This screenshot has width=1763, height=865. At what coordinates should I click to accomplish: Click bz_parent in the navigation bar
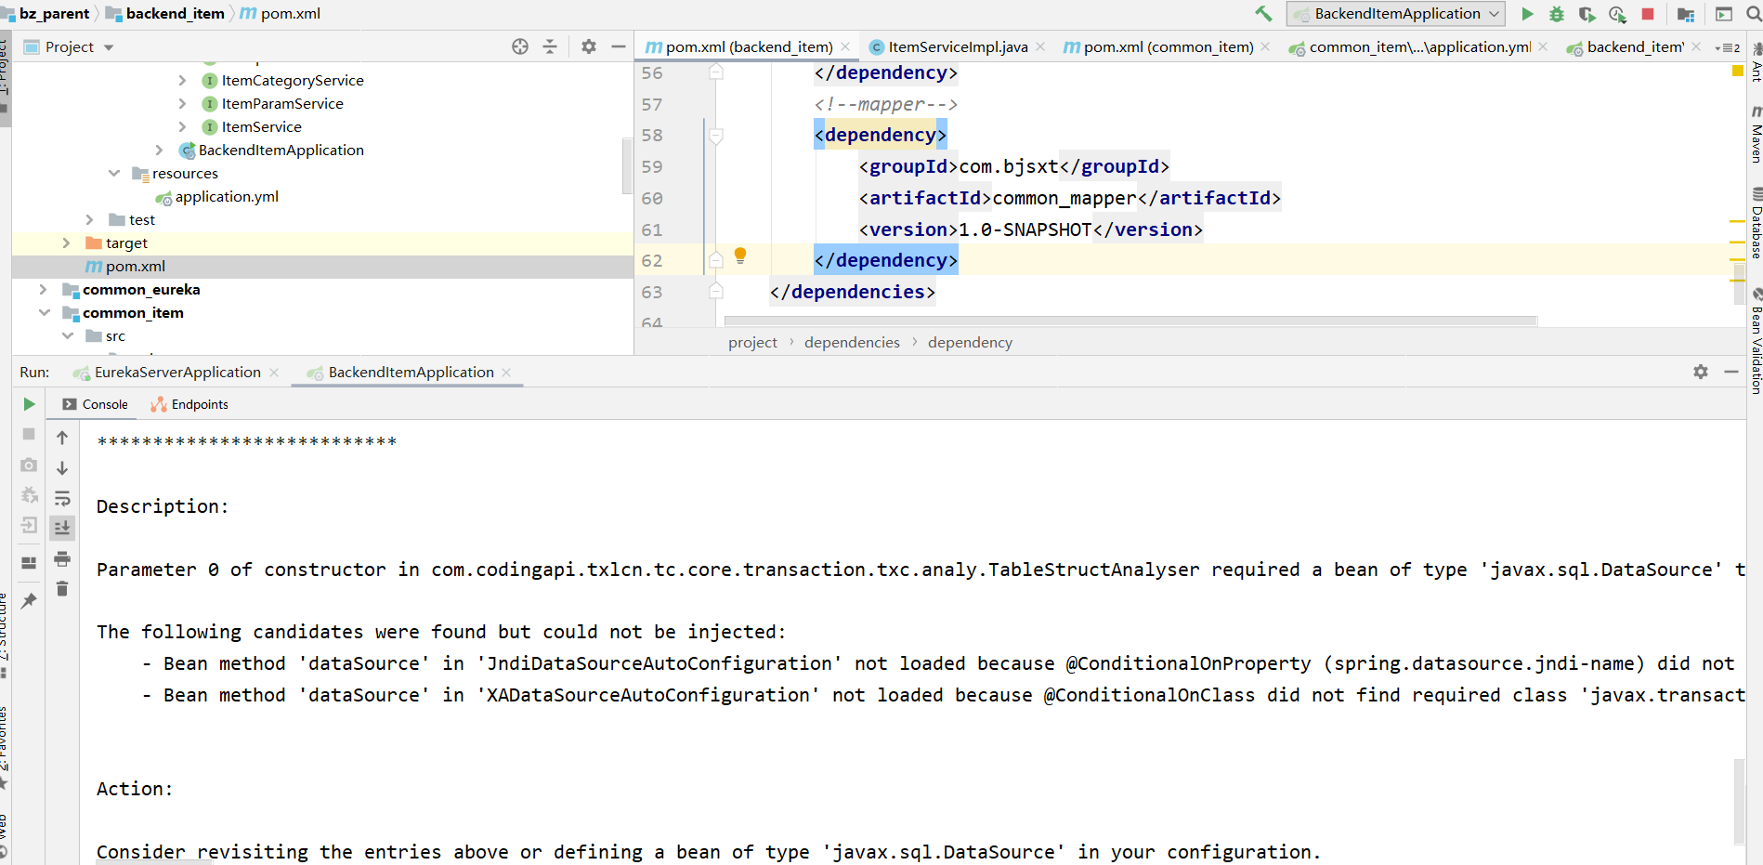[54, 14]
